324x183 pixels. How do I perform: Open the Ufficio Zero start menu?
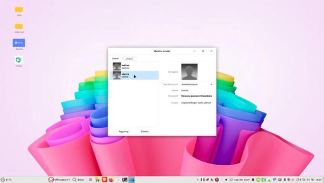(x=59, y=179)
